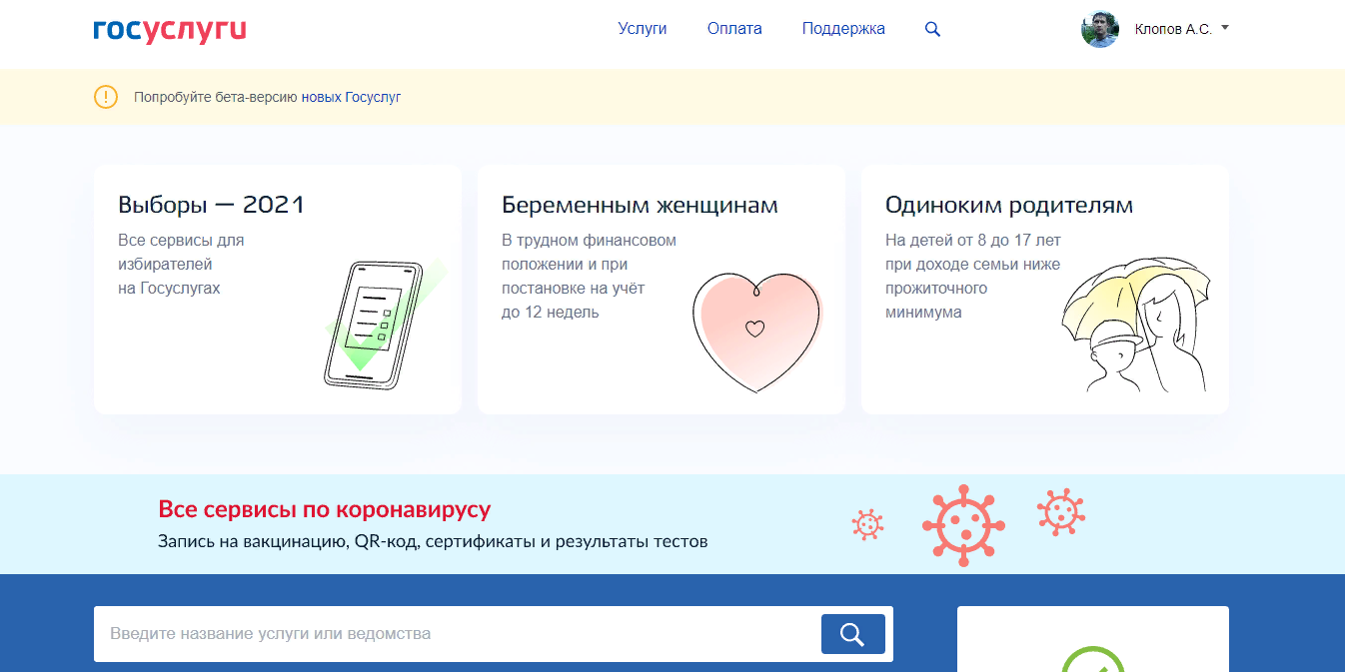Go to the Оплата section

[734, 29]
